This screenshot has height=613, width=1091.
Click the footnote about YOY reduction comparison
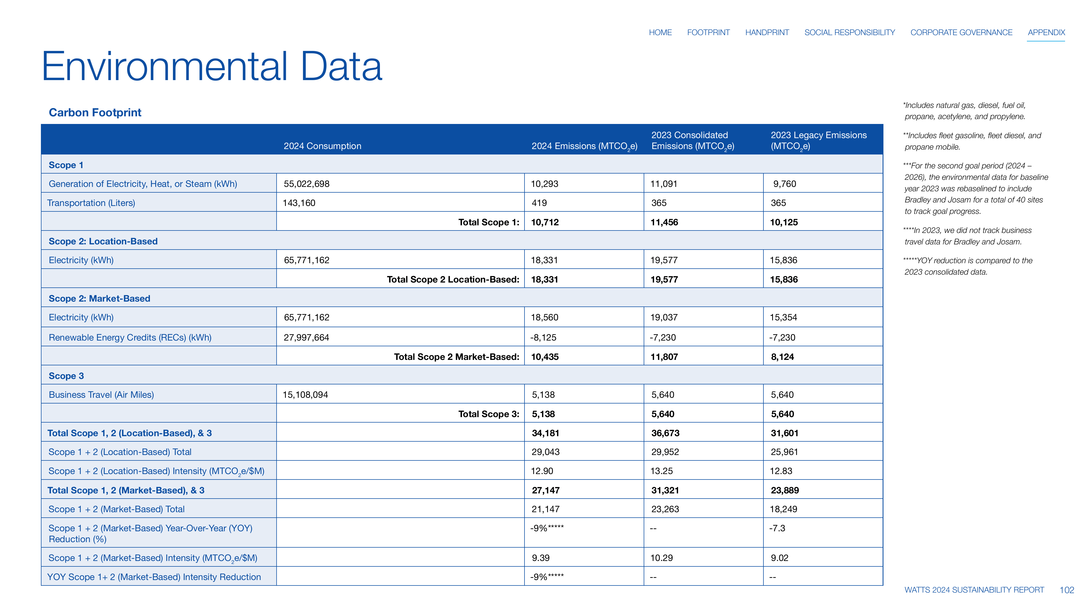click(968, 266)
